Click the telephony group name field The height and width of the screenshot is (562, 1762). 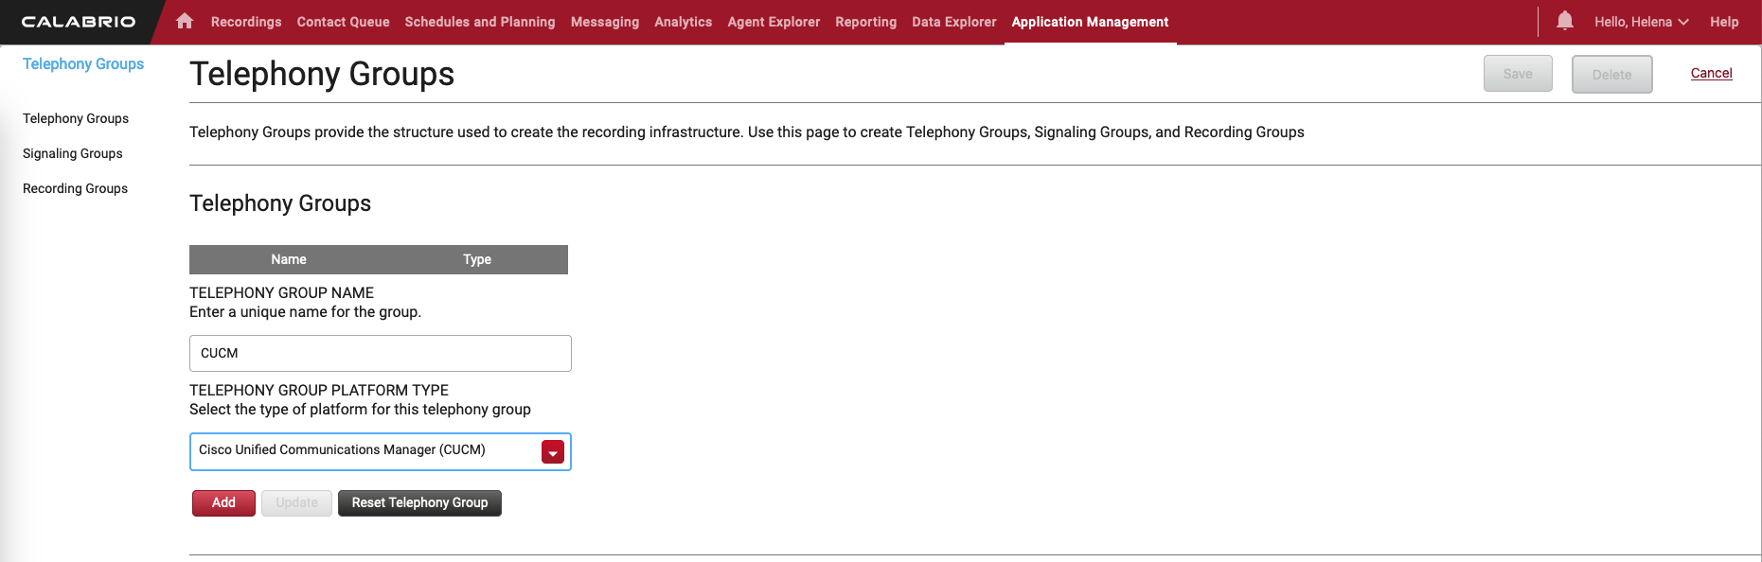(x=380, y=353)
